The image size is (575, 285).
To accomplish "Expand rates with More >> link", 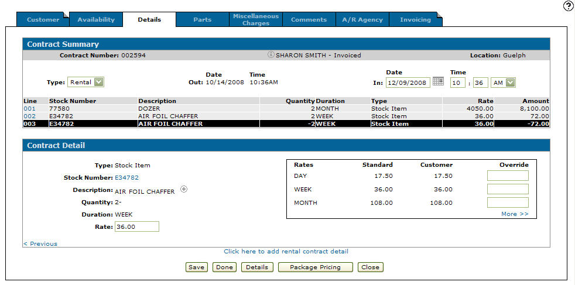I will coord(514,214).
